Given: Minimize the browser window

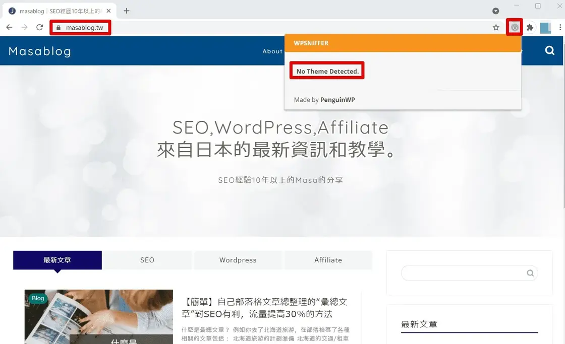Looking at the screenshot, I should [517, 6].
